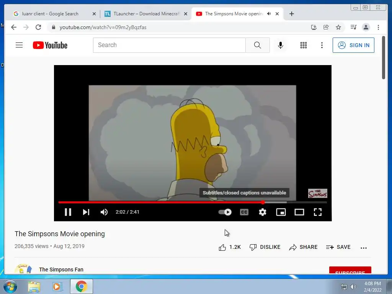Click the youtube.com address bar URL
Image resolution: width=392 pixels, height=294 pixels.
[103, 27]
